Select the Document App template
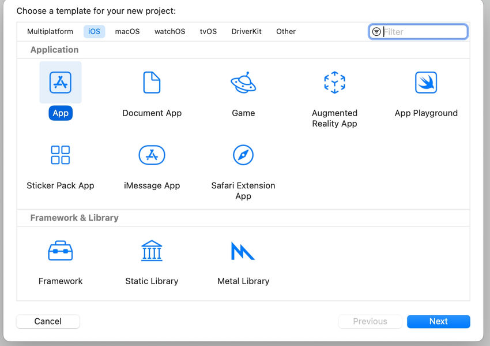Screen dimensions: 490x346 pos(151,82)
